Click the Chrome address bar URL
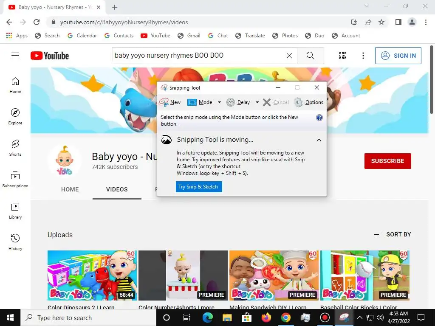Screen dimensions: 435x326 pyautogui.click(x=124, y=22)
